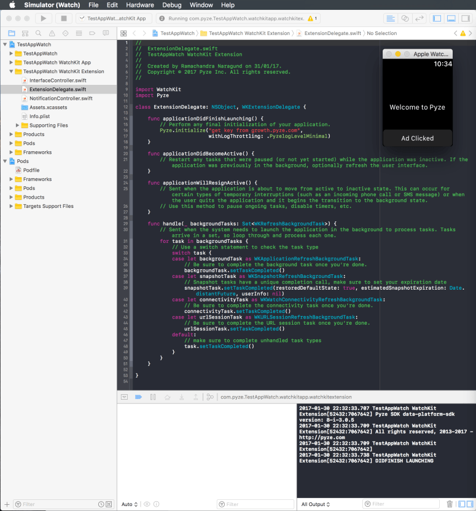
Task: Open the Find navigator search icon
Action: coord(39,33)
